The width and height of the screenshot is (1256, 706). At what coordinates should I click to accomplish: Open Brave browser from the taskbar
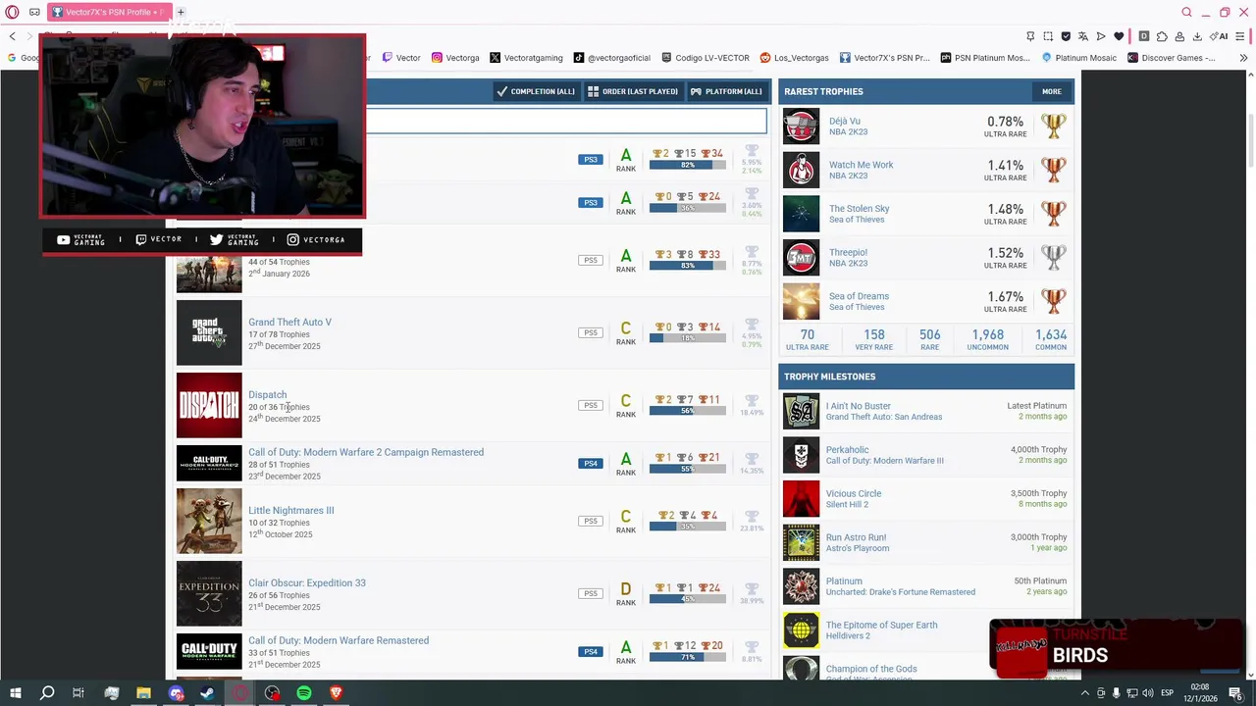pos(336,693)
